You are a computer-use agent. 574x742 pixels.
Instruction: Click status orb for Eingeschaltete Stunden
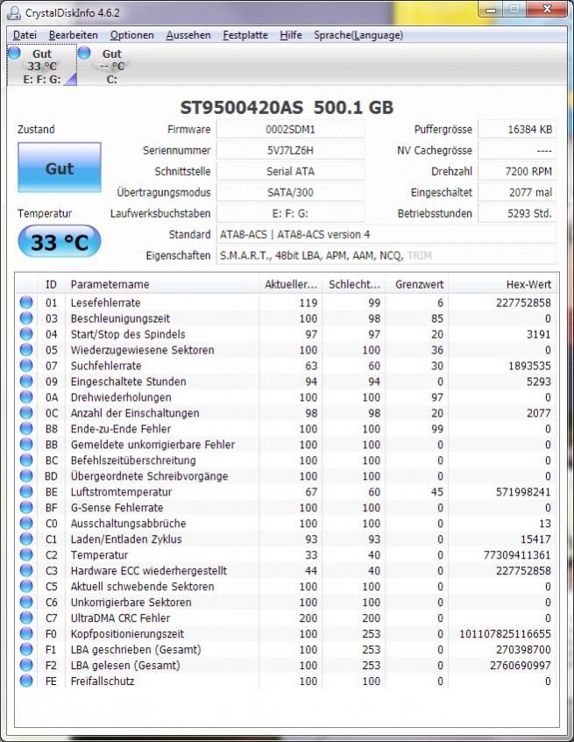coord(26,381)
